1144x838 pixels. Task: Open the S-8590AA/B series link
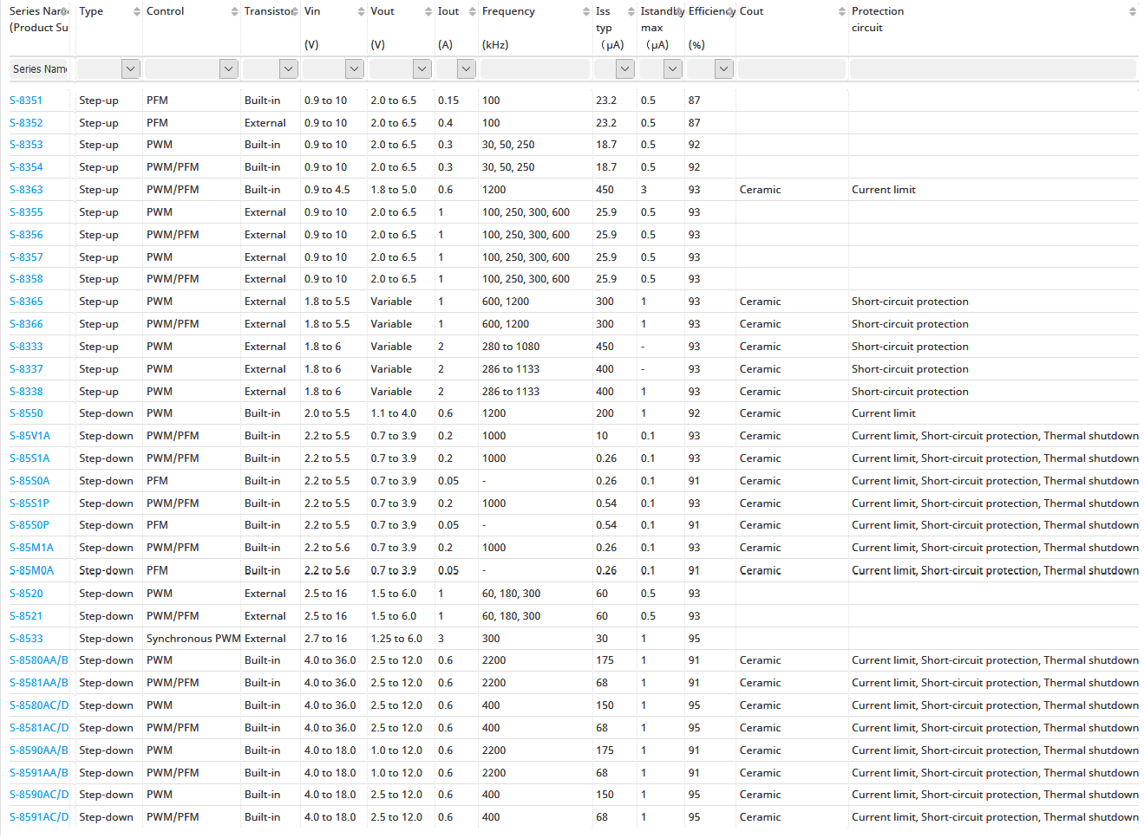[39, 750]
